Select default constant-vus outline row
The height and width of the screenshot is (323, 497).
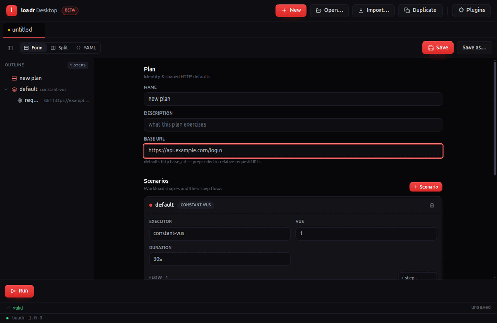(46, 90)
